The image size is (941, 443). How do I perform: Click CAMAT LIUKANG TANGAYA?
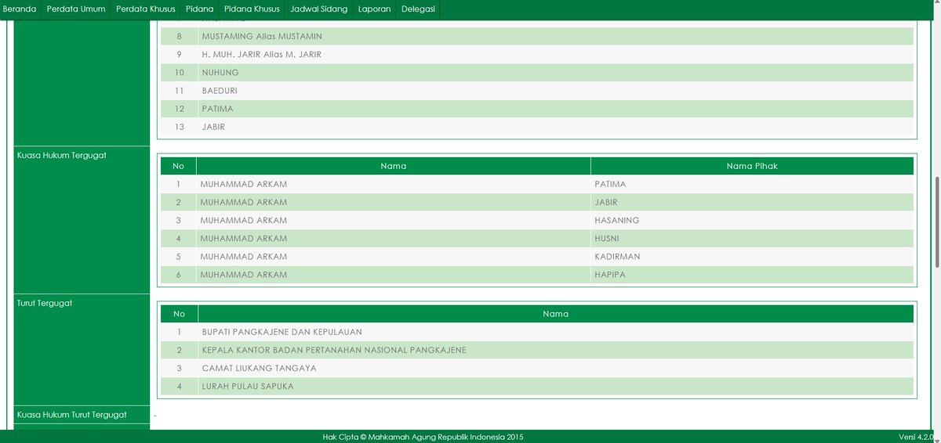click(x=259, y=368)
